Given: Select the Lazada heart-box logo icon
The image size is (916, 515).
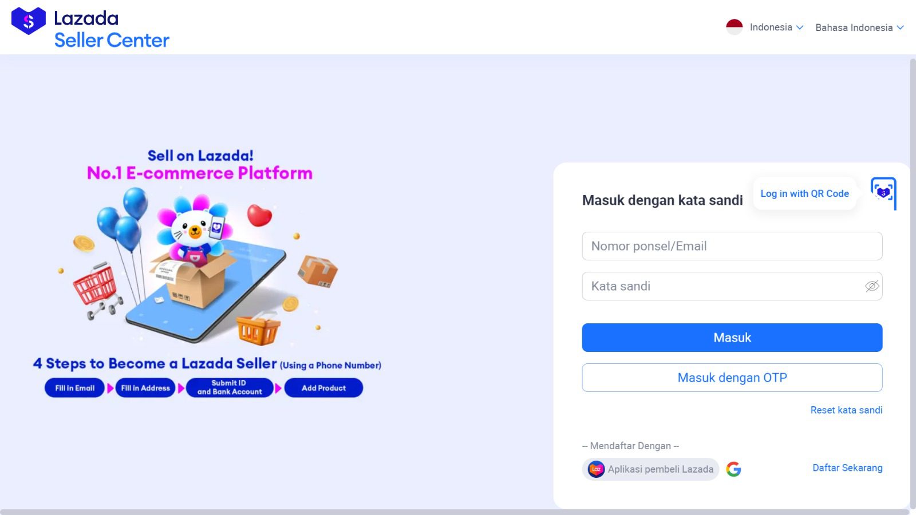Looking at the screenshot, I should coord(27,23).
